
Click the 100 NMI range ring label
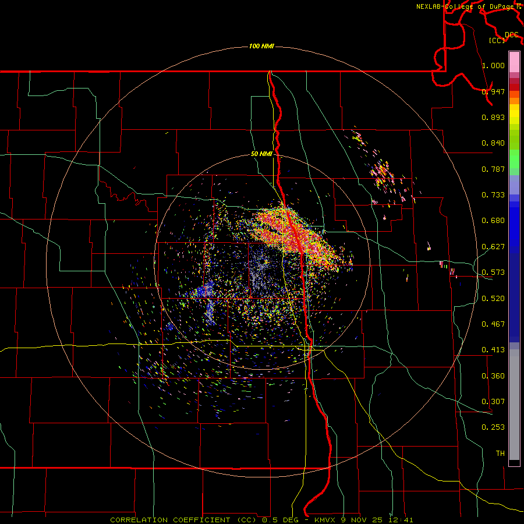(261, 46)
